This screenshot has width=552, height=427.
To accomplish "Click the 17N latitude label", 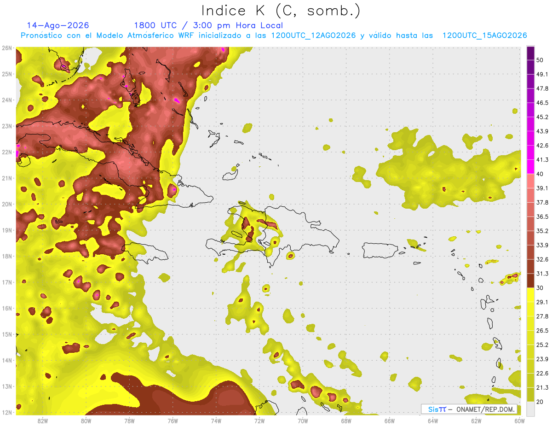I will [6, 282].
